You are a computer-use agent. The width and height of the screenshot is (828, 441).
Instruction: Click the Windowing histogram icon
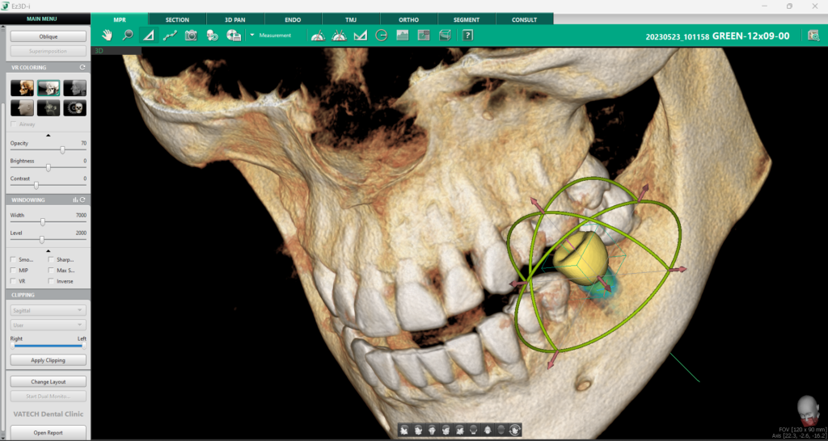75,199
